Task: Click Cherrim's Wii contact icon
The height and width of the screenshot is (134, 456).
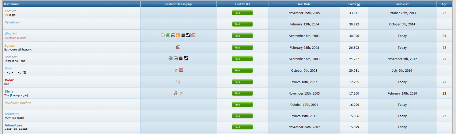Action: [x=173, y=35]
